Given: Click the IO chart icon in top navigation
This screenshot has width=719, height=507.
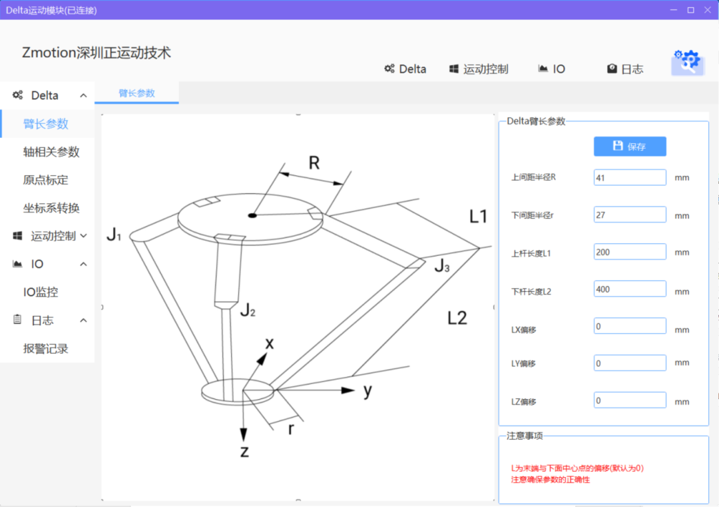Looking at the screenshot, I should [543, 69].
